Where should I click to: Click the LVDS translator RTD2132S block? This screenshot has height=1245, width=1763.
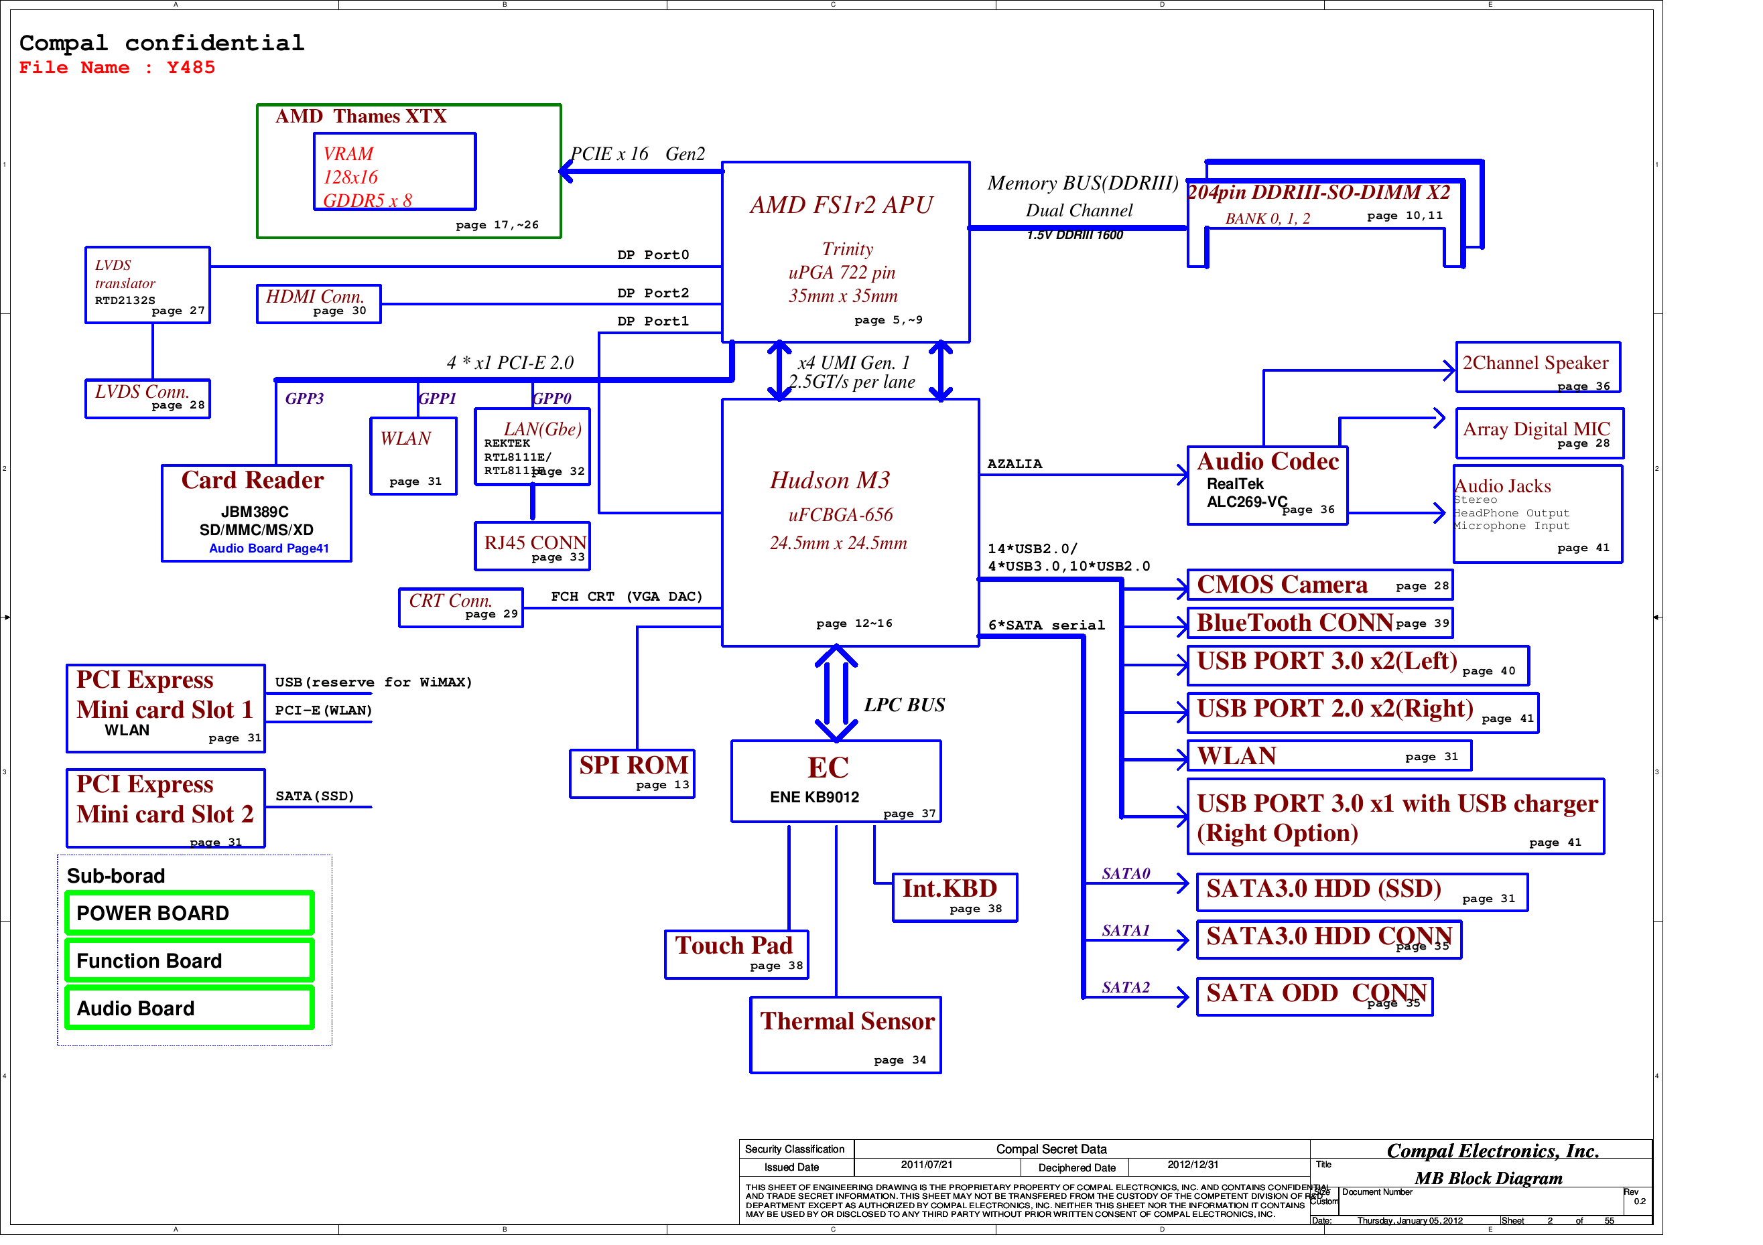click(x=147, y=285)
